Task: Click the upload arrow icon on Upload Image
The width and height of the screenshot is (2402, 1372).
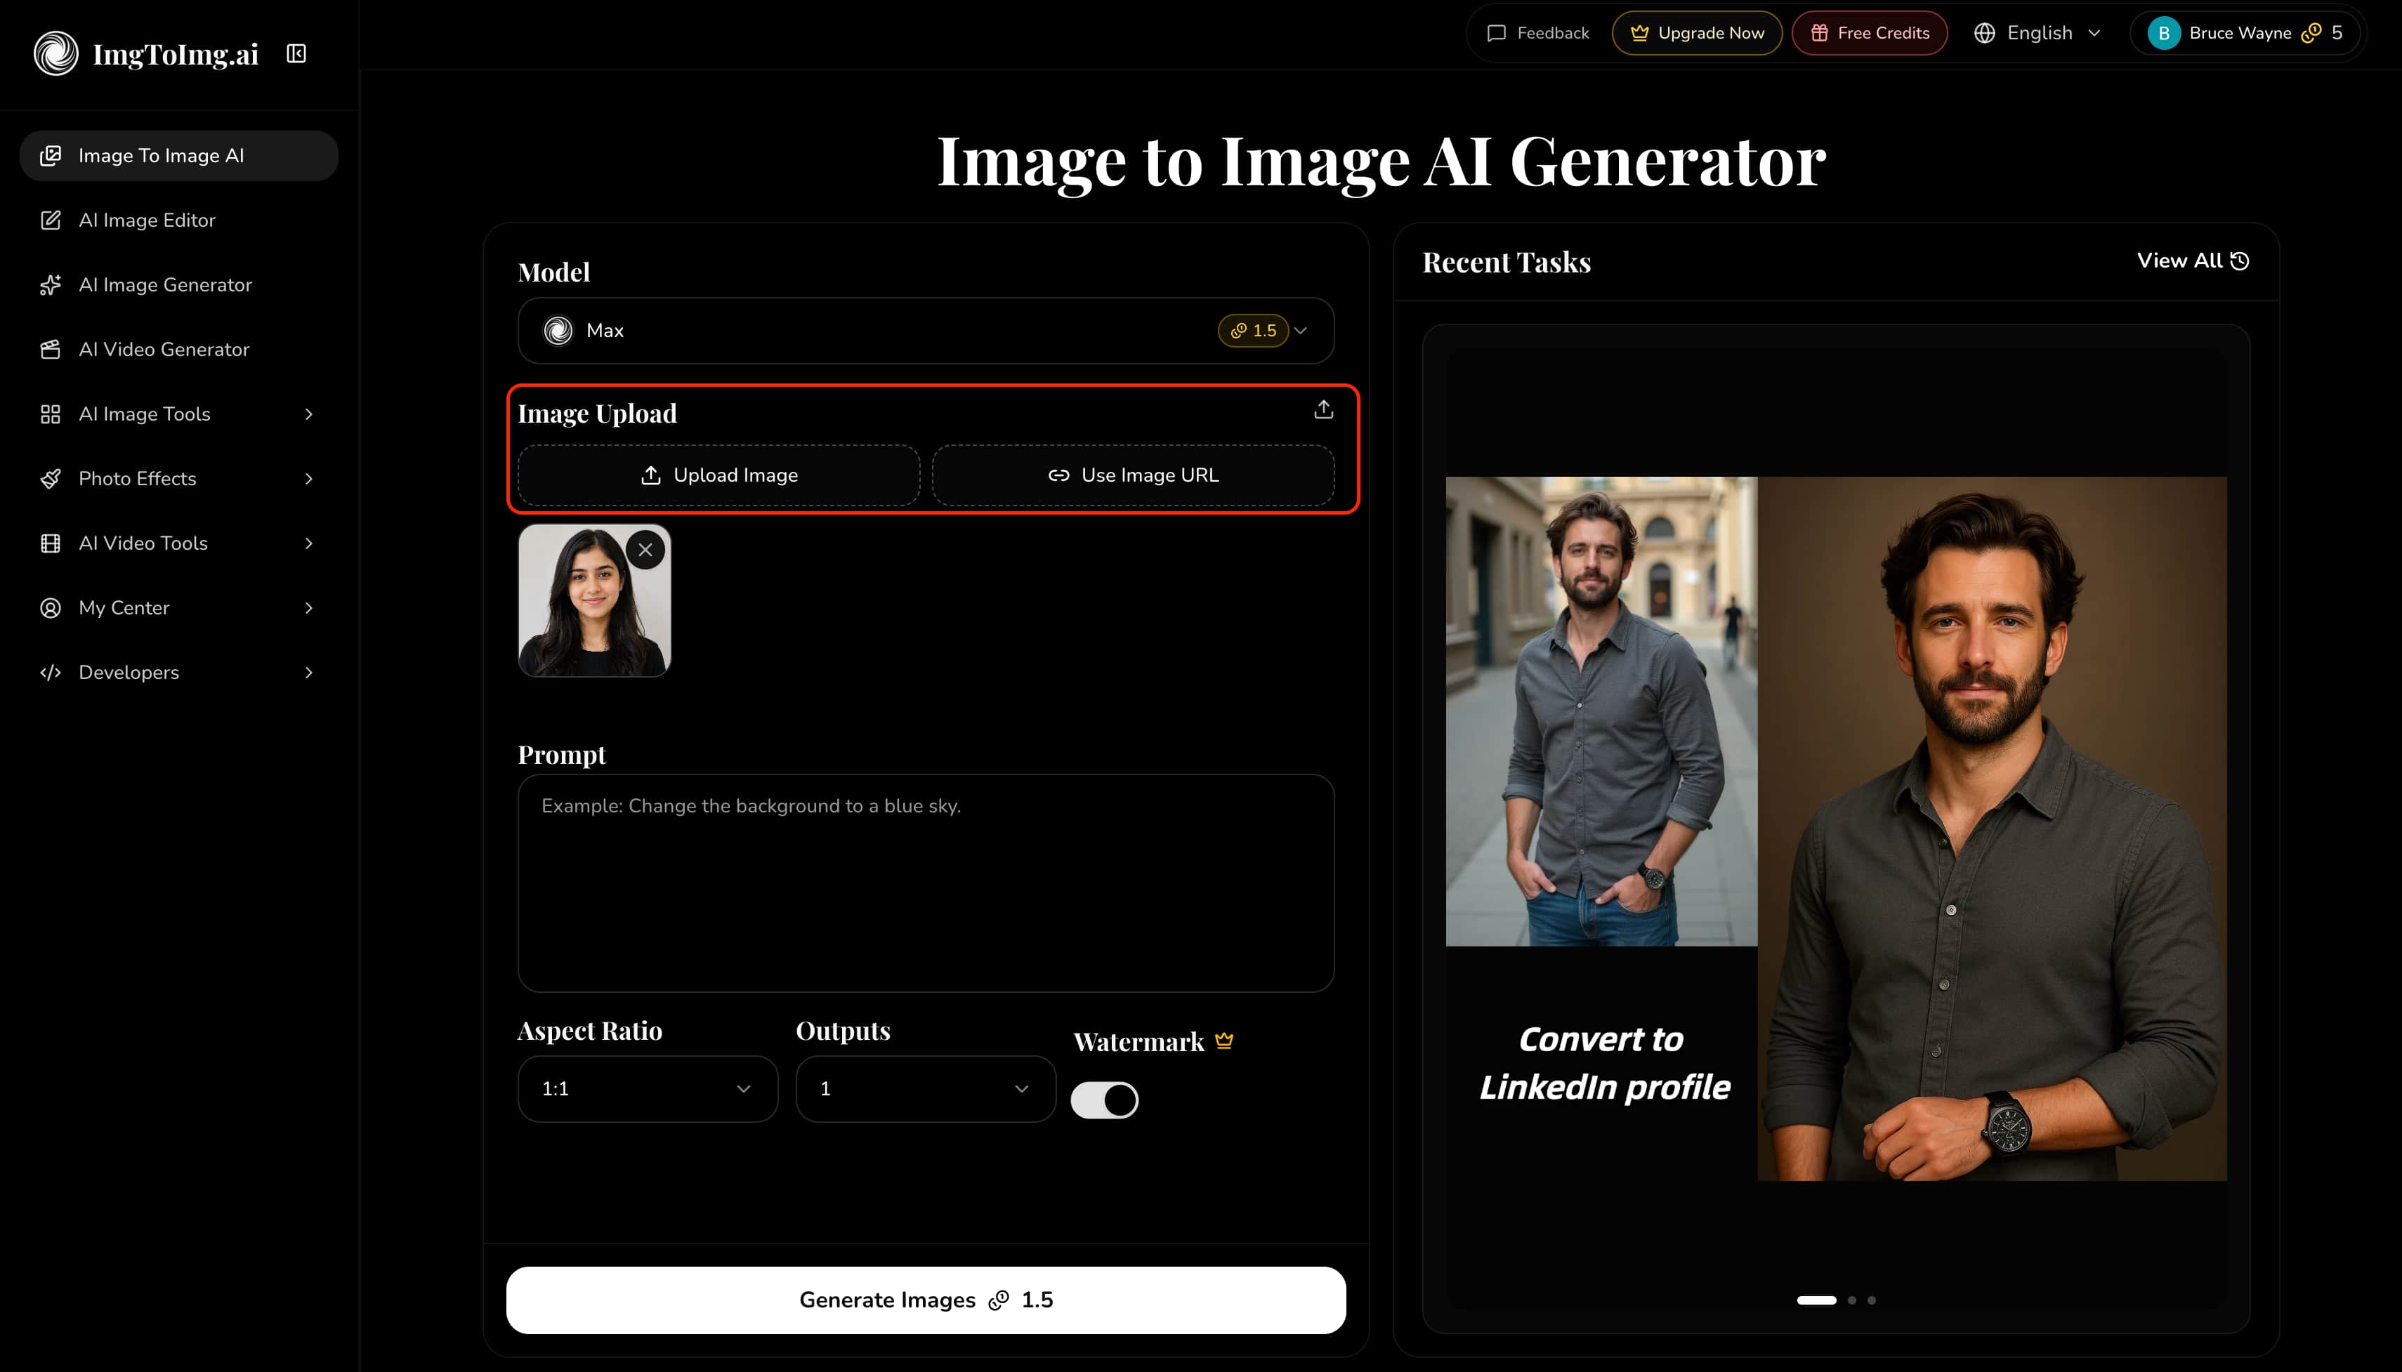Action: coord(650,475)
